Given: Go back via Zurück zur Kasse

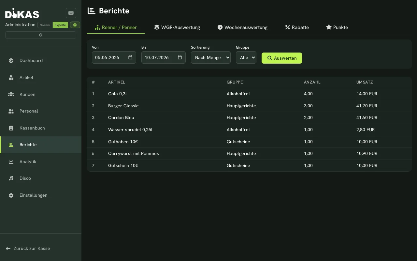Looking at the screenshot, I should 28,248.
